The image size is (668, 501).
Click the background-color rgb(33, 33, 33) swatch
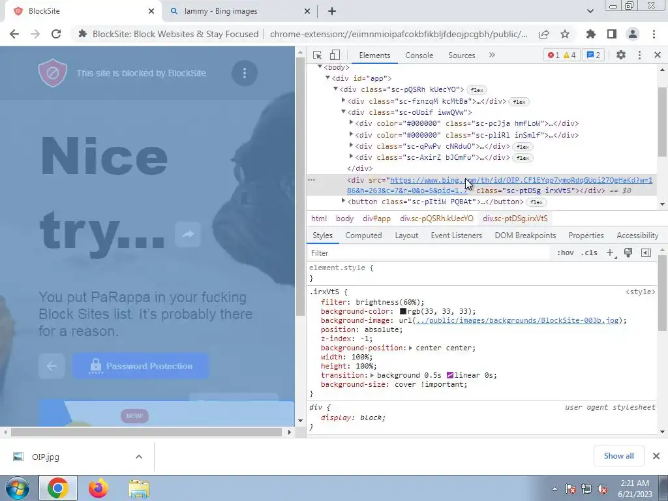pos(402,311)
